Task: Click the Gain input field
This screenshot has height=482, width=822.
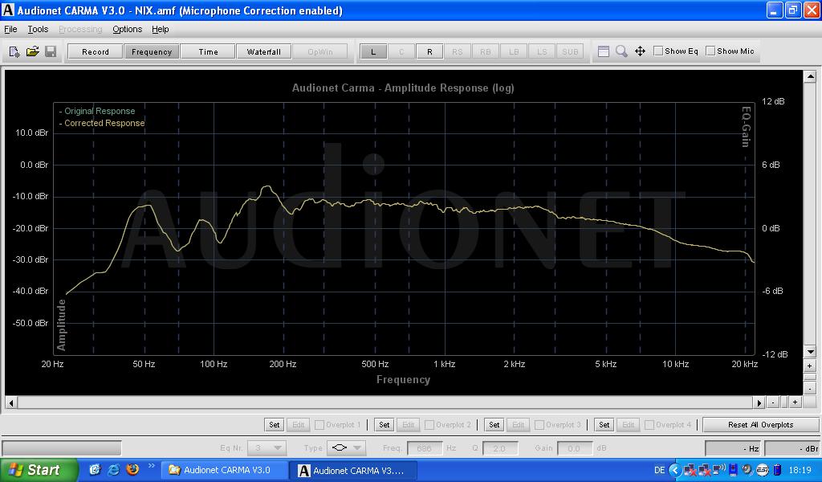Action: click(575, 448)
